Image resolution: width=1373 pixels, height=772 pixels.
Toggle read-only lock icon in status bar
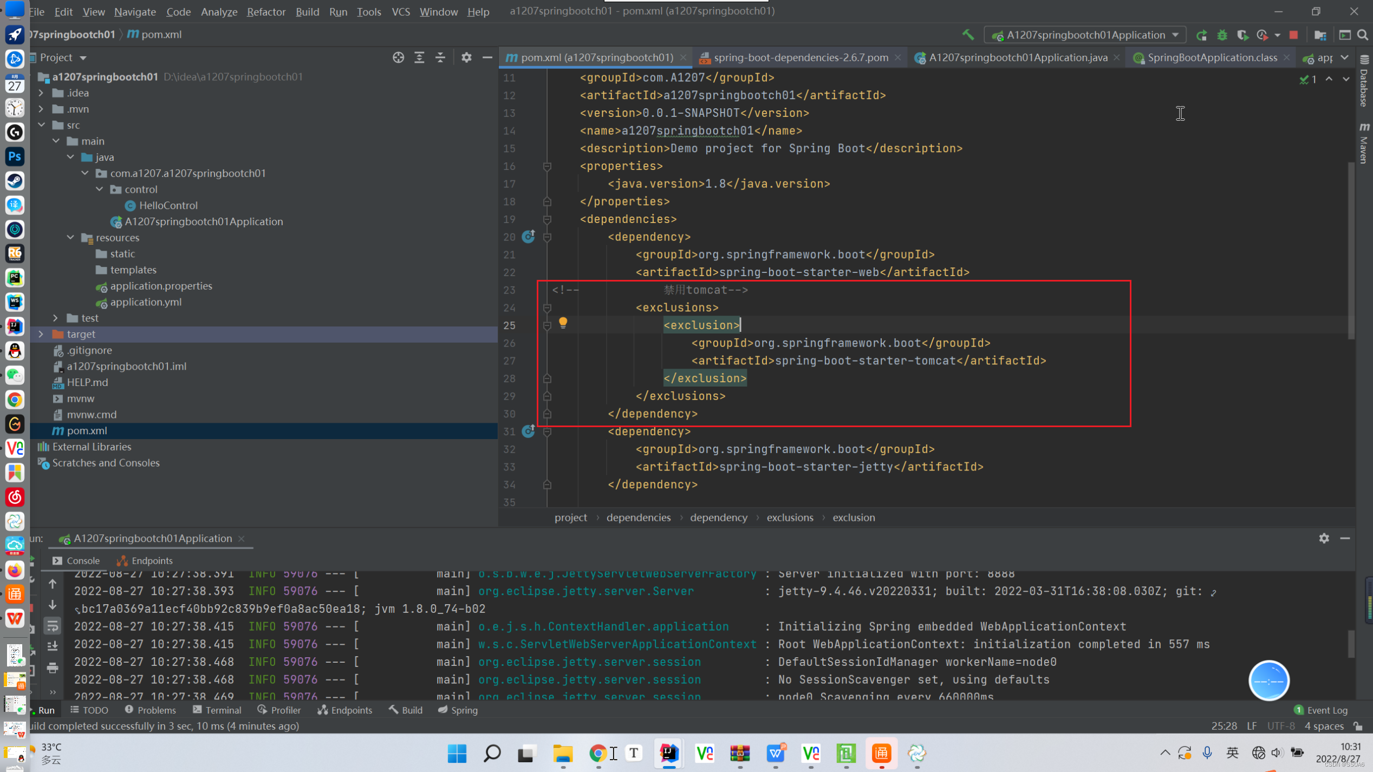pos(1358,726)
